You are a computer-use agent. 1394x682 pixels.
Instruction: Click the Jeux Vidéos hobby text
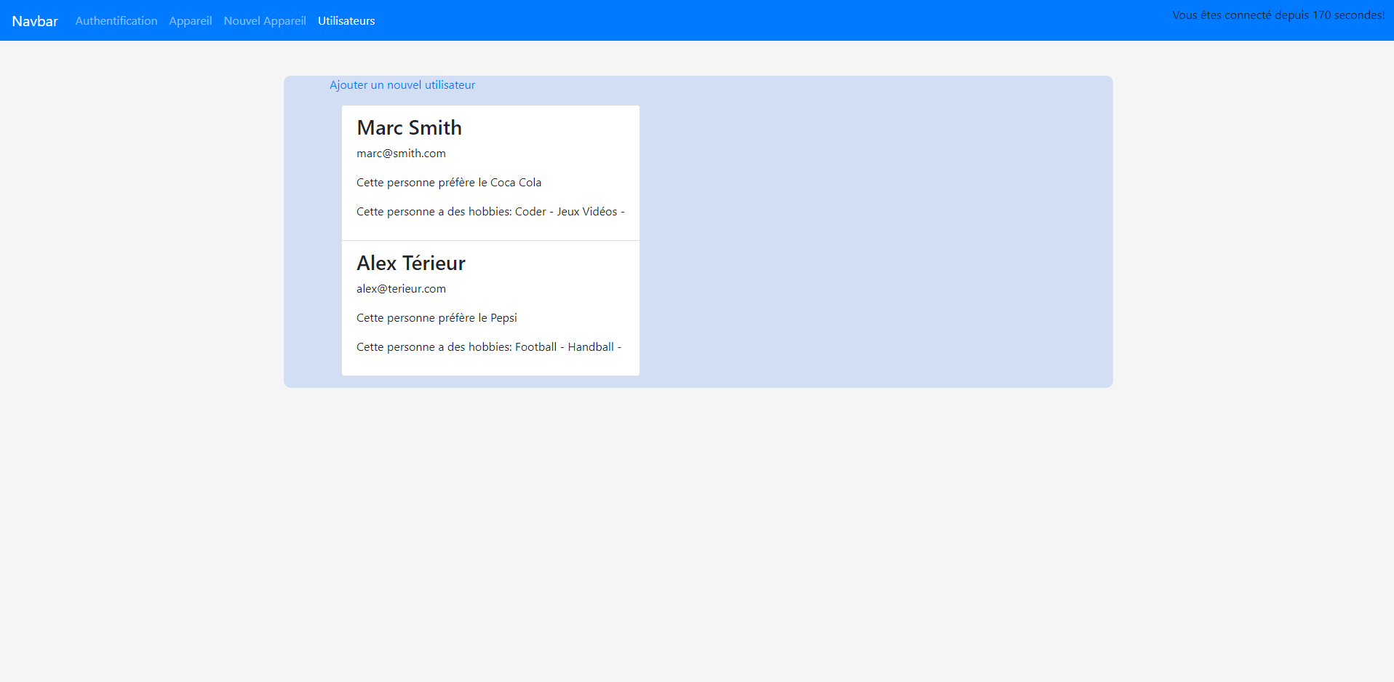click(586, 212)
